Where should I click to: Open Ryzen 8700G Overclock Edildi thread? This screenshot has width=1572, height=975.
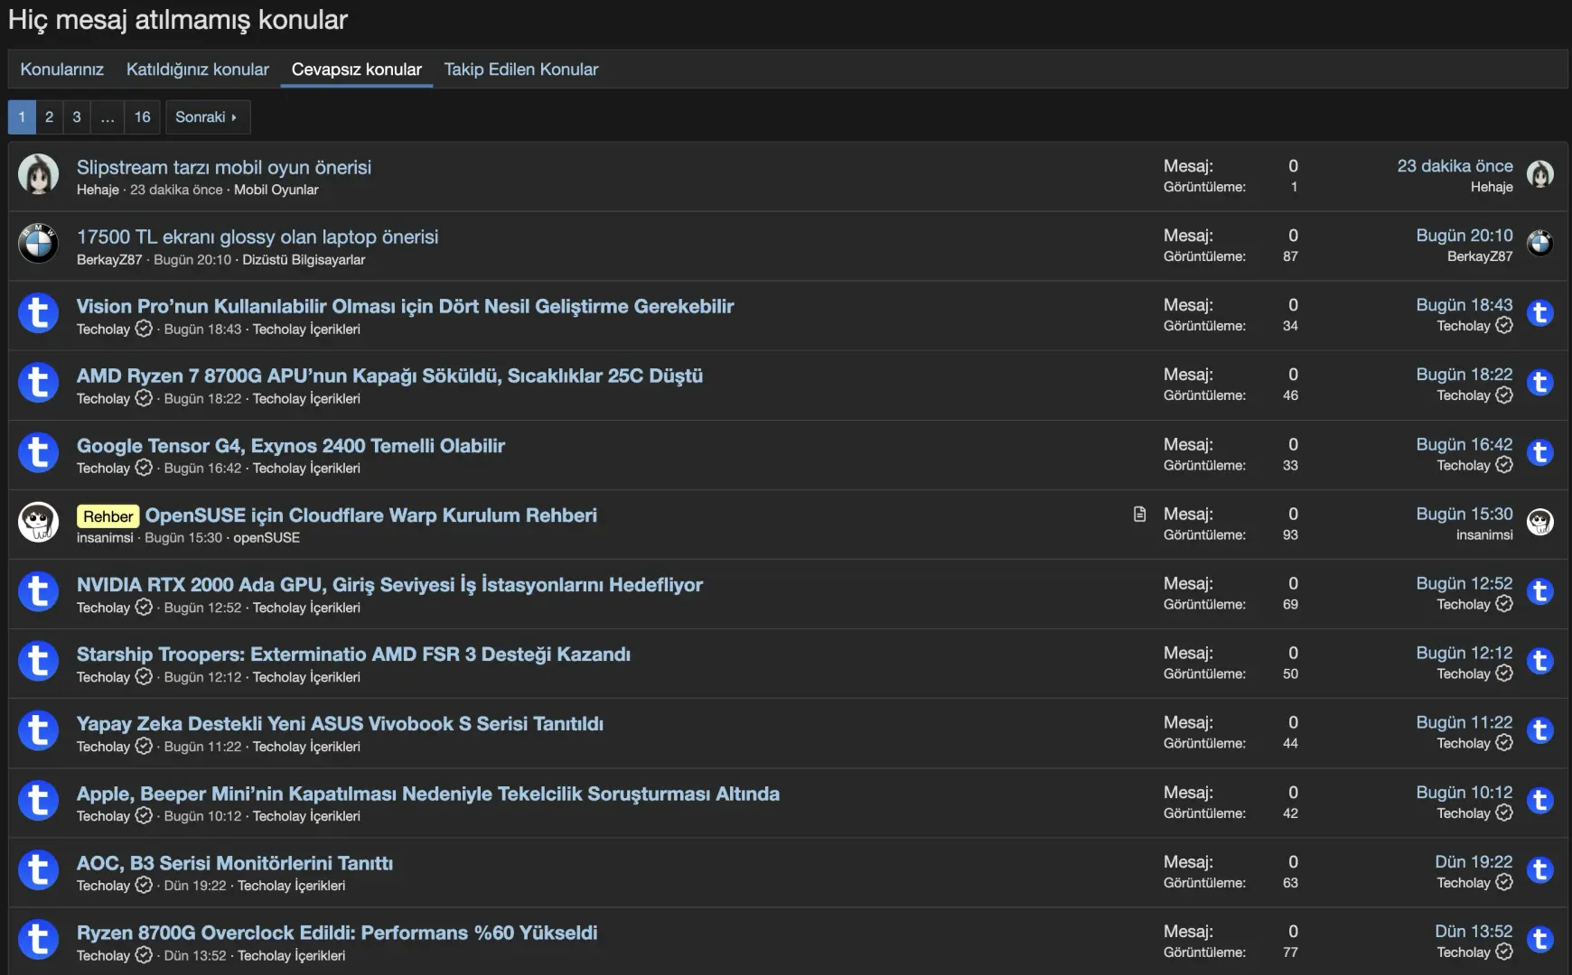click(337, 933)
